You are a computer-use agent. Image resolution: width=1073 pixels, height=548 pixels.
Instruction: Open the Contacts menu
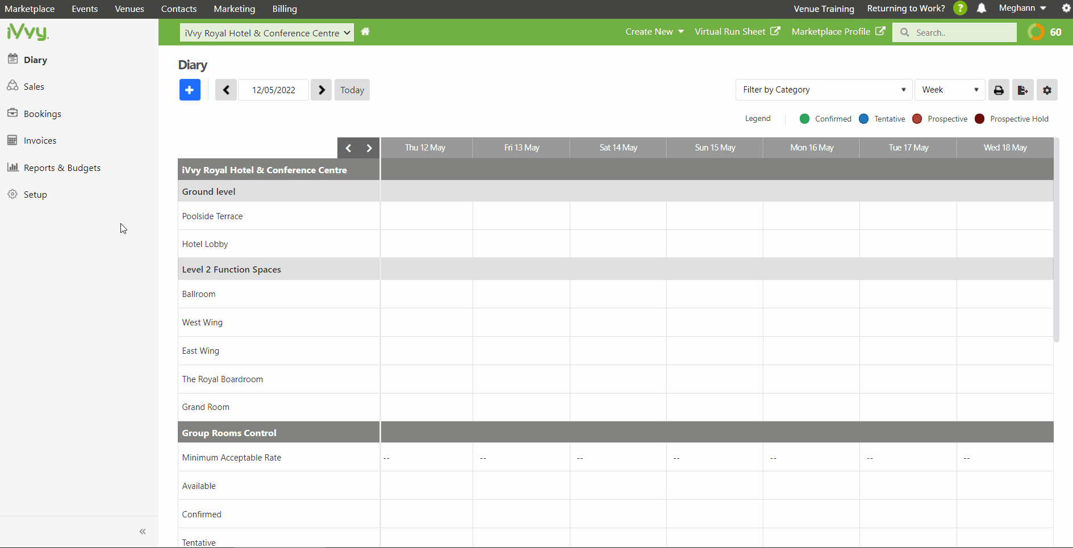(179, 9)
